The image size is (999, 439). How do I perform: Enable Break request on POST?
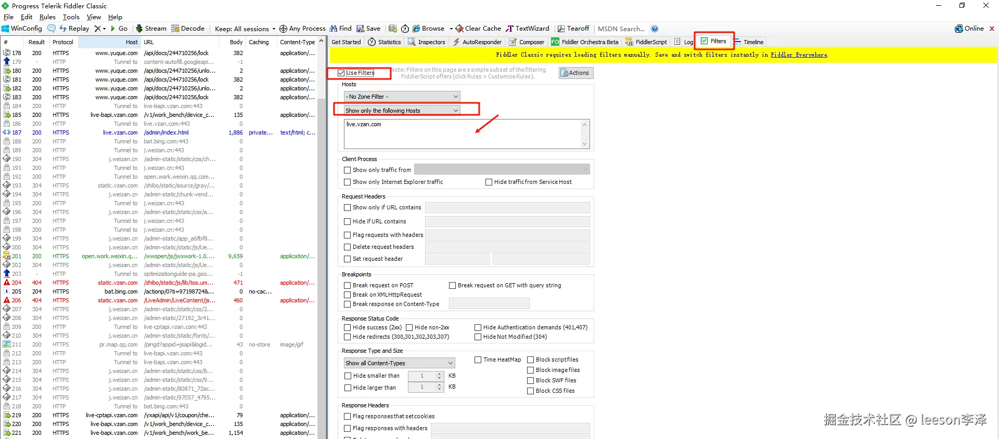(347, 285)
